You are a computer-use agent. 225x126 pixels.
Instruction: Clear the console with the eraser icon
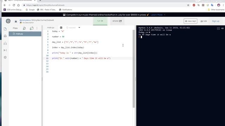[x=223, y=28]
